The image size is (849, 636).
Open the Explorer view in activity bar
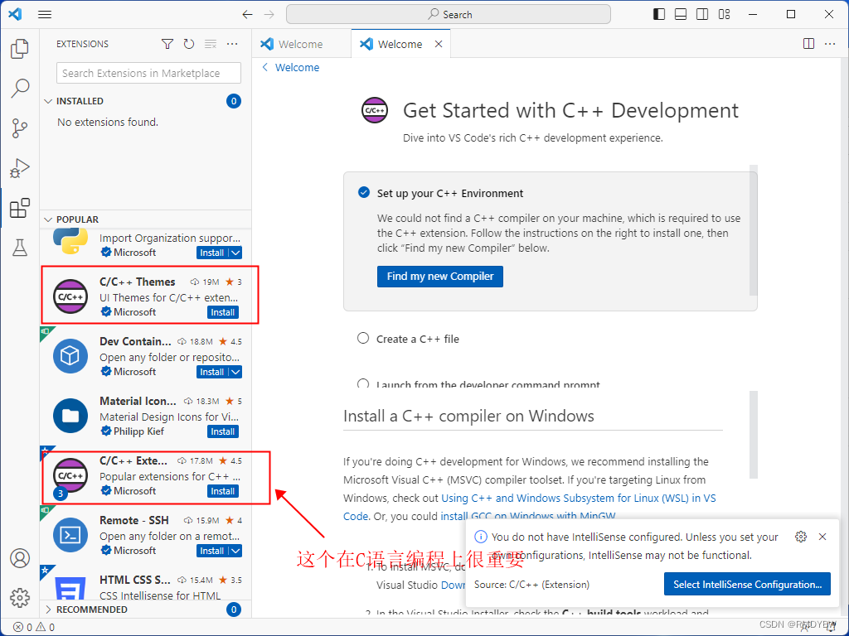coord(20,49)
